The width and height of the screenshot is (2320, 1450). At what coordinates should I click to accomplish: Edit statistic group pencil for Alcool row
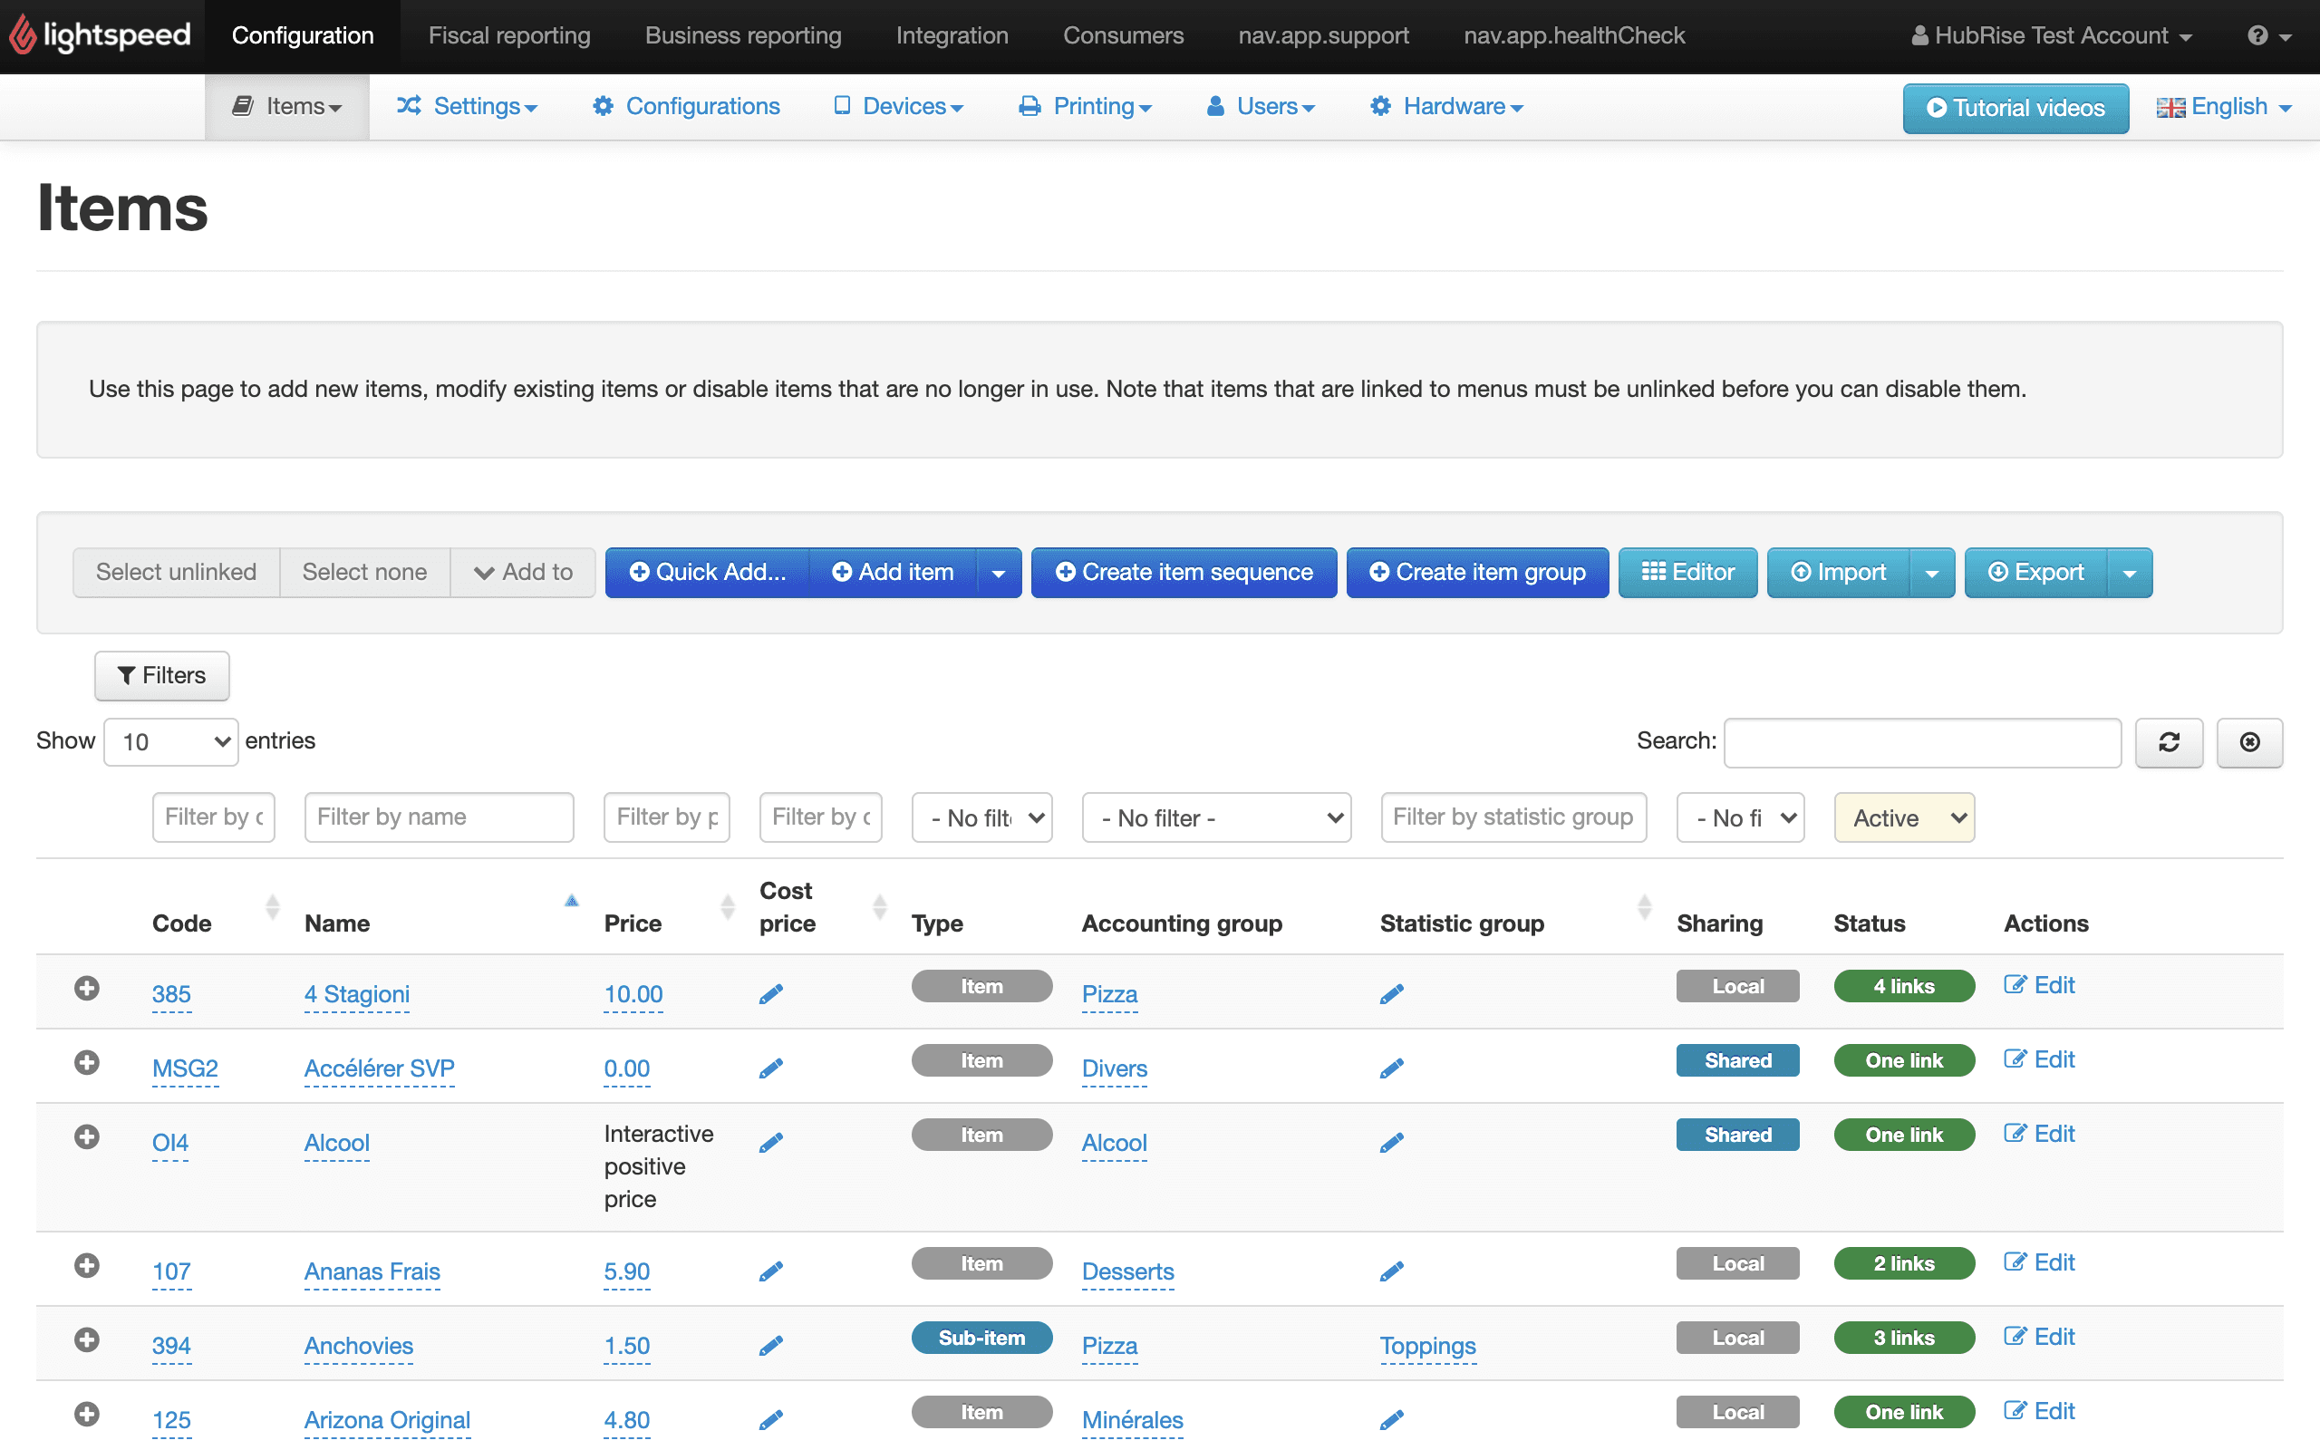[x=1392, y=1142]
